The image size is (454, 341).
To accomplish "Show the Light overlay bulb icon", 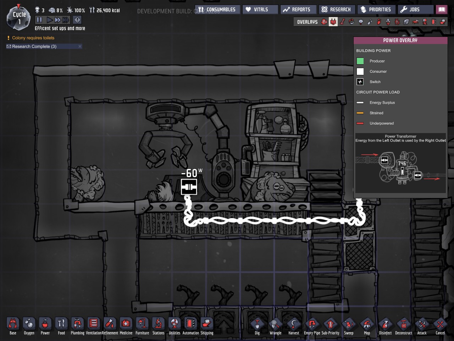I will 361,22.
